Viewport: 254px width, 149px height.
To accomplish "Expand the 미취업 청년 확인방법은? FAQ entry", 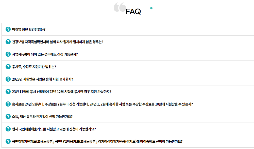I will click(x=28, y=29).
